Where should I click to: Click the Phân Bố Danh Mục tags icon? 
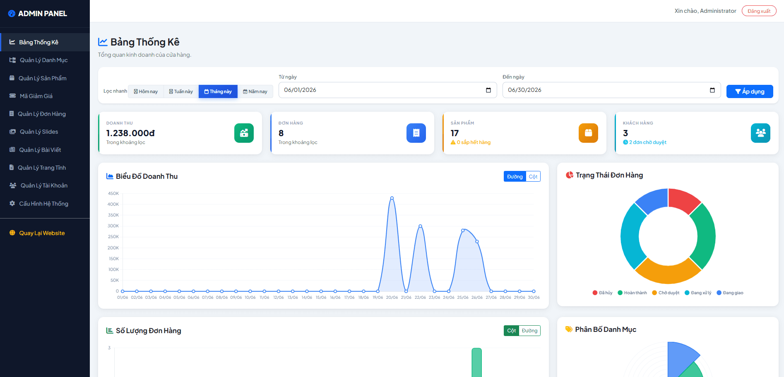click(x=569, y=329)
